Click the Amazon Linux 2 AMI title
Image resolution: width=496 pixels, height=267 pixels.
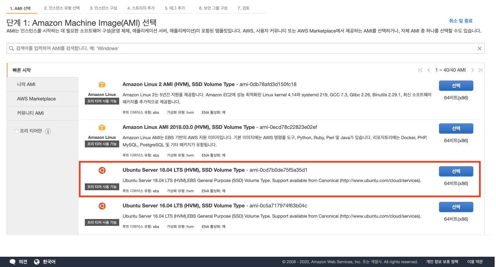pyautogui.click(x=179, y=84)
